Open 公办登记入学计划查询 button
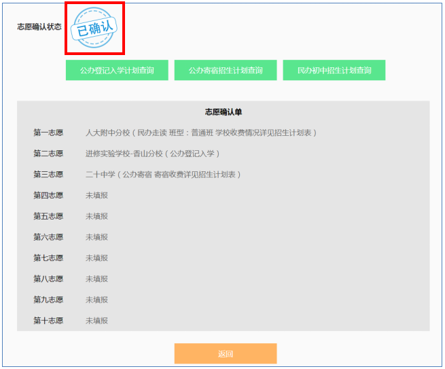Image resolution: width=445 pixels, height=369 pixels. point(117,70)
